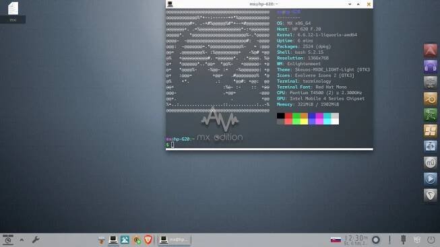This screenshot has height=247, width=440.
Task: Click the Kernel line in neofetch output
Action: tap(317, 35)
